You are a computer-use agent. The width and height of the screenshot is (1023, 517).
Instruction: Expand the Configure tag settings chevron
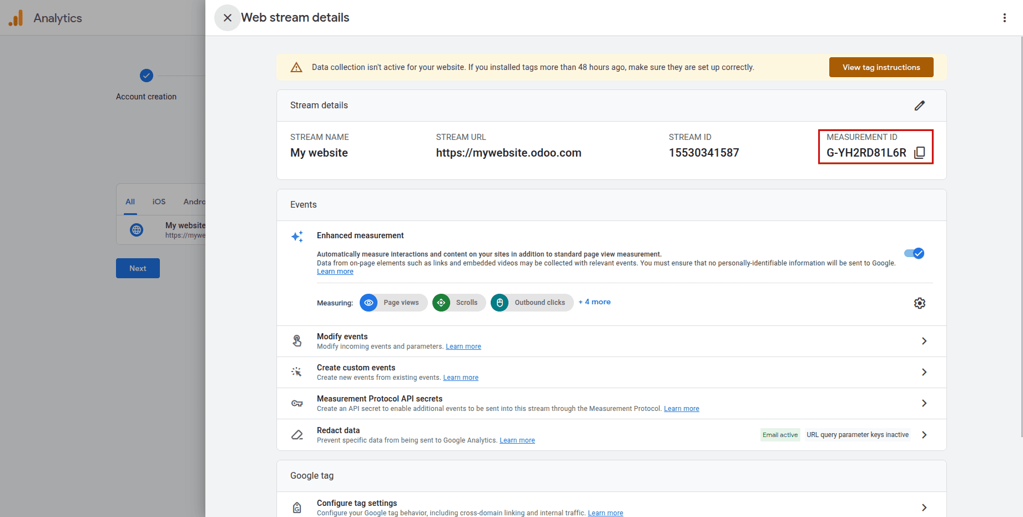coord(924,508)
